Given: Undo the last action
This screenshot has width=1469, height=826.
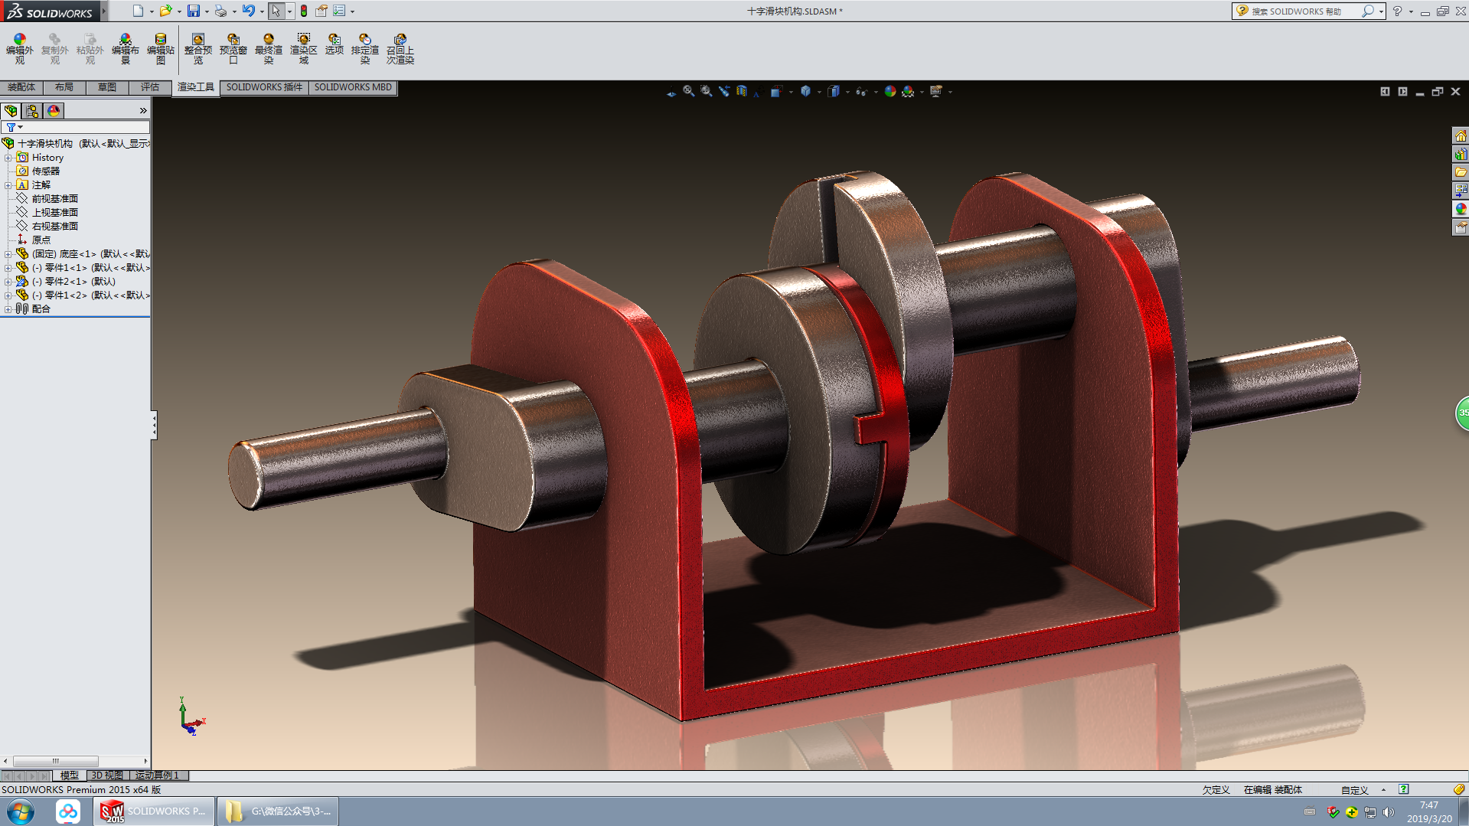Looking at the screenshot, I should pyautogui.click(x=249, y=11).
